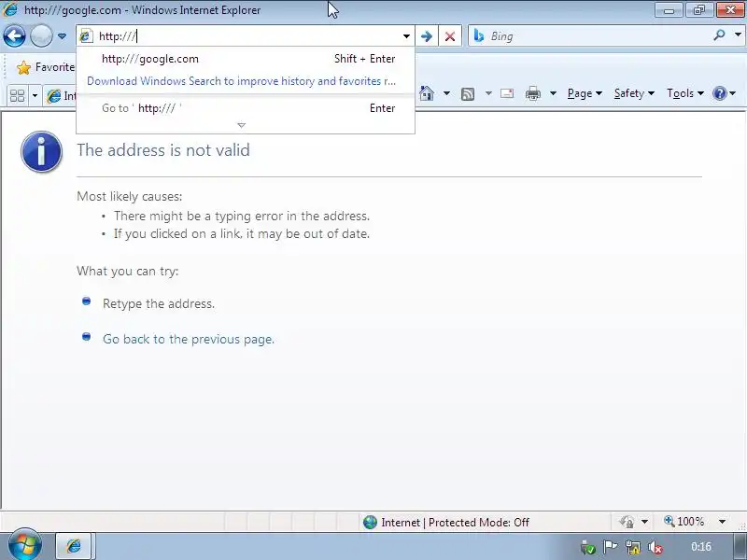Stop loading with the red X button

[450, 36]
